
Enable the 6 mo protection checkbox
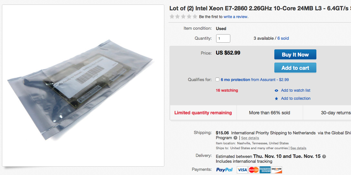tap(218, 79)
